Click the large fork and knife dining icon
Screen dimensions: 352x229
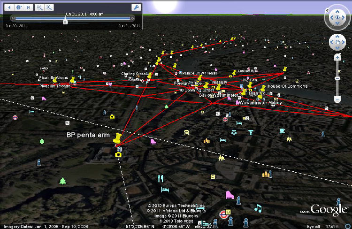(x=161, y=178)
